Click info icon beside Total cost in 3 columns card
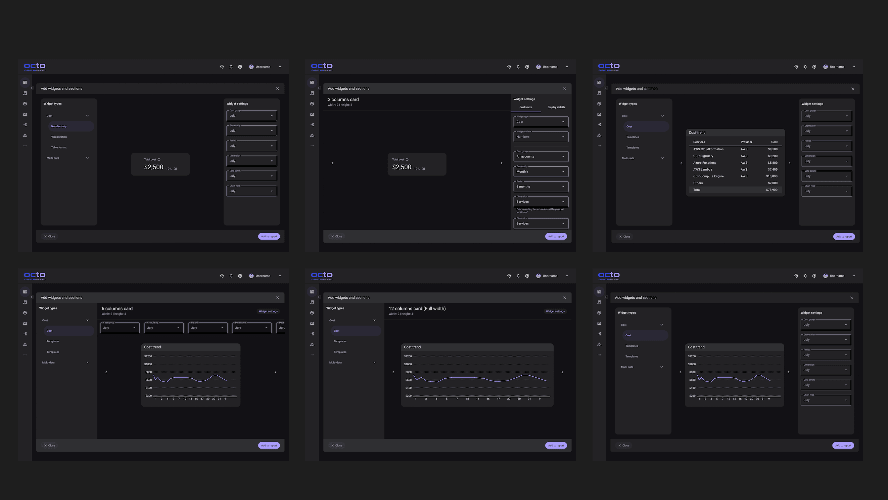The image size is (888, 500). [x=407, y=159]
